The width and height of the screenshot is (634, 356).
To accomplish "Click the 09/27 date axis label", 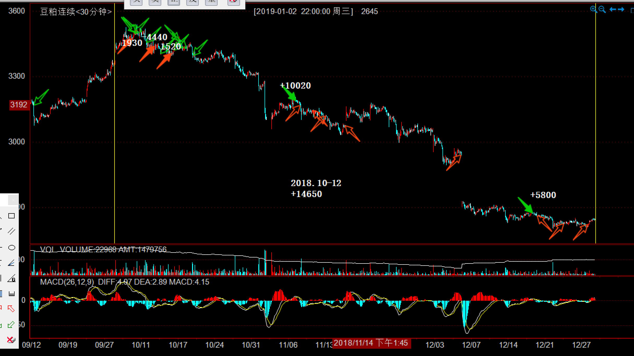I will pyautogui.click(x=104, y=345).
